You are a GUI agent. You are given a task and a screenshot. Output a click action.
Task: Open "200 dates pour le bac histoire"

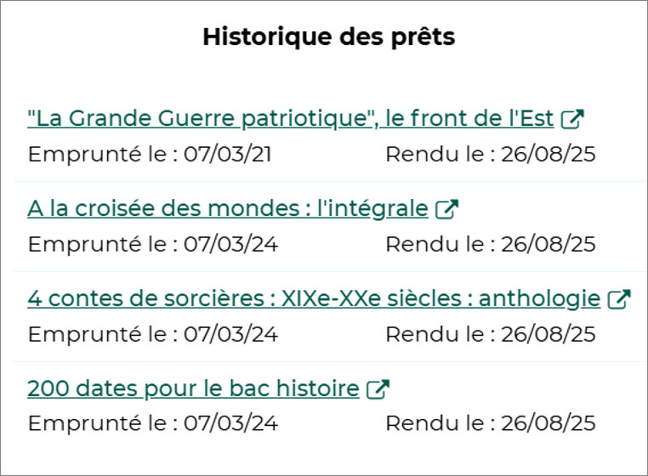tap(193, 388)
